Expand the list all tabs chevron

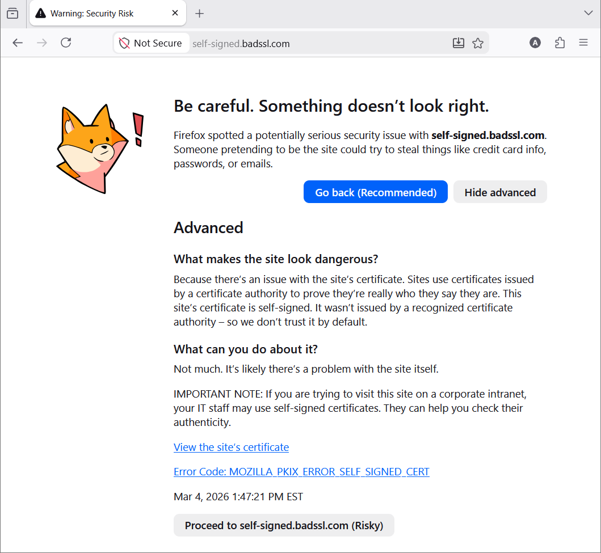[589, 14]
